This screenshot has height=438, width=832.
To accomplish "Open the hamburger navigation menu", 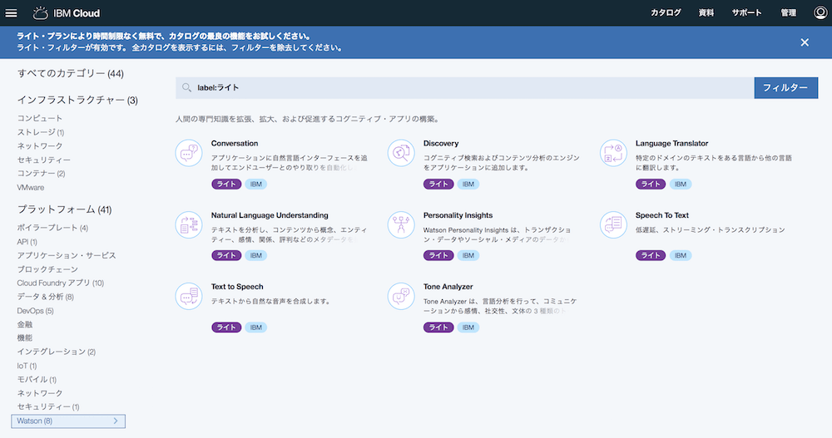I will tap(11, 13).
